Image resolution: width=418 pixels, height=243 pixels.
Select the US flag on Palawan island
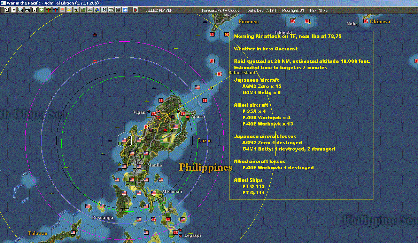tap(73, 232)
